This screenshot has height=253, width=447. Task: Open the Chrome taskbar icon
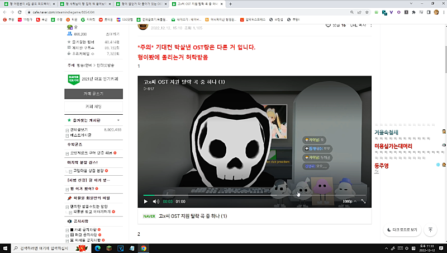pyautogui.click(x=144, y=248)
